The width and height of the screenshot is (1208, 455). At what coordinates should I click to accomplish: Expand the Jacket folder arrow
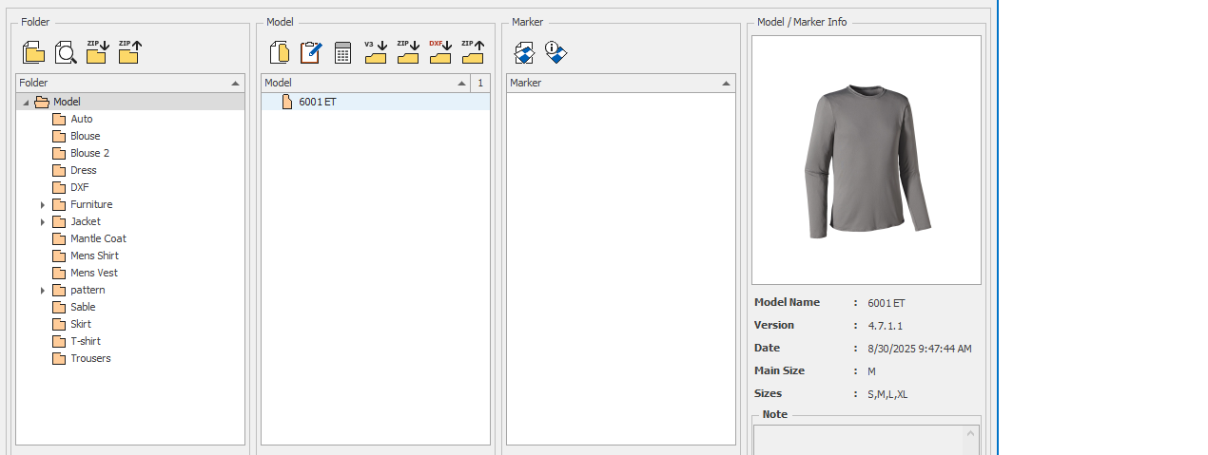[x=43, y=222]
